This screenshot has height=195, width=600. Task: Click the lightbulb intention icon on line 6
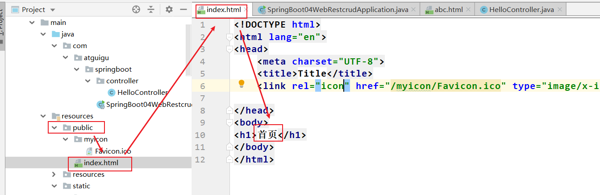click(242, 83)
